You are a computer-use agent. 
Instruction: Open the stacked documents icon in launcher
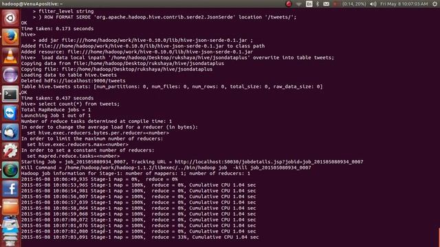coord(10,230)
